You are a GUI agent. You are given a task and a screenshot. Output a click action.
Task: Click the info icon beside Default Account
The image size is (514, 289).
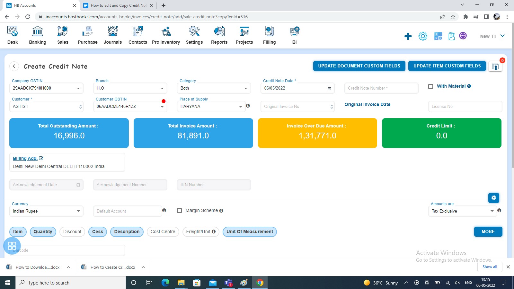[x=164, y=210]
